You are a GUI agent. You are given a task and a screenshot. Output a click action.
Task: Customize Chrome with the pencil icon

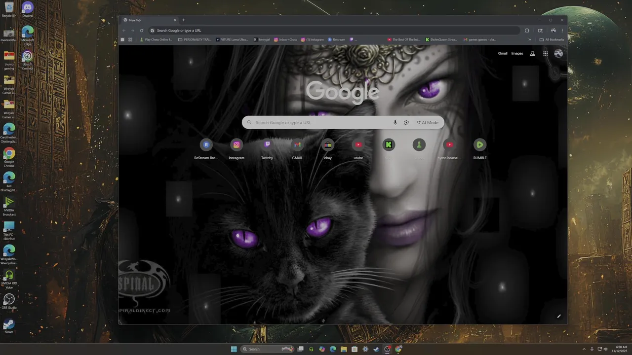(559, 316)
